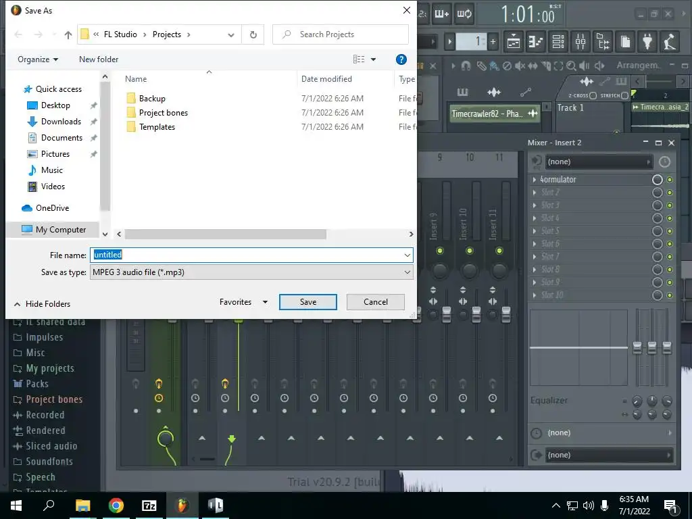Viewport: 692px width, 519px height.
Task: Open Project bones in FL browser
Action: [x=54, y=399]
